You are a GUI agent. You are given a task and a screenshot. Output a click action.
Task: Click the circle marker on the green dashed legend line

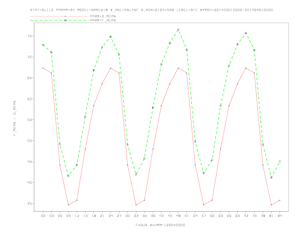coord(65,20)
